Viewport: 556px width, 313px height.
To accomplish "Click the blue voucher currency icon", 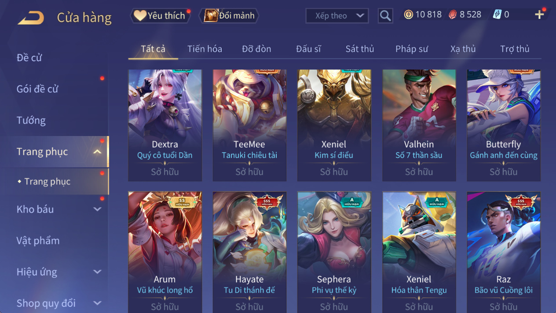I will point(497,15).
